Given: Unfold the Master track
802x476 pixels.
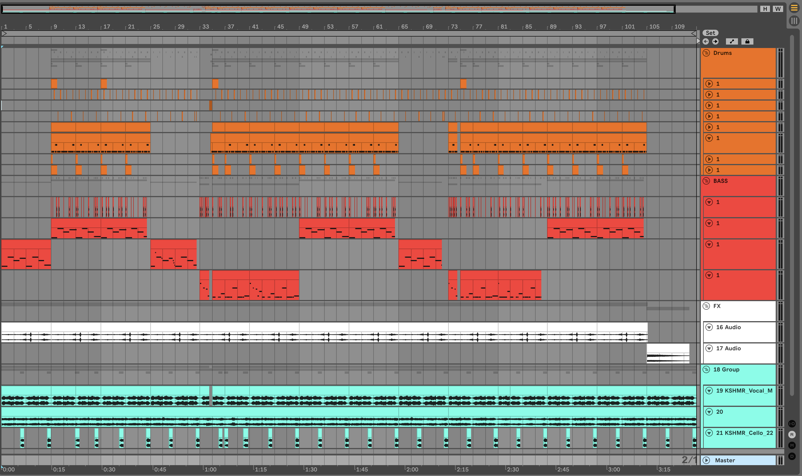Looking at the screenshot, I should pyautogui.click(x=707, y=460).
